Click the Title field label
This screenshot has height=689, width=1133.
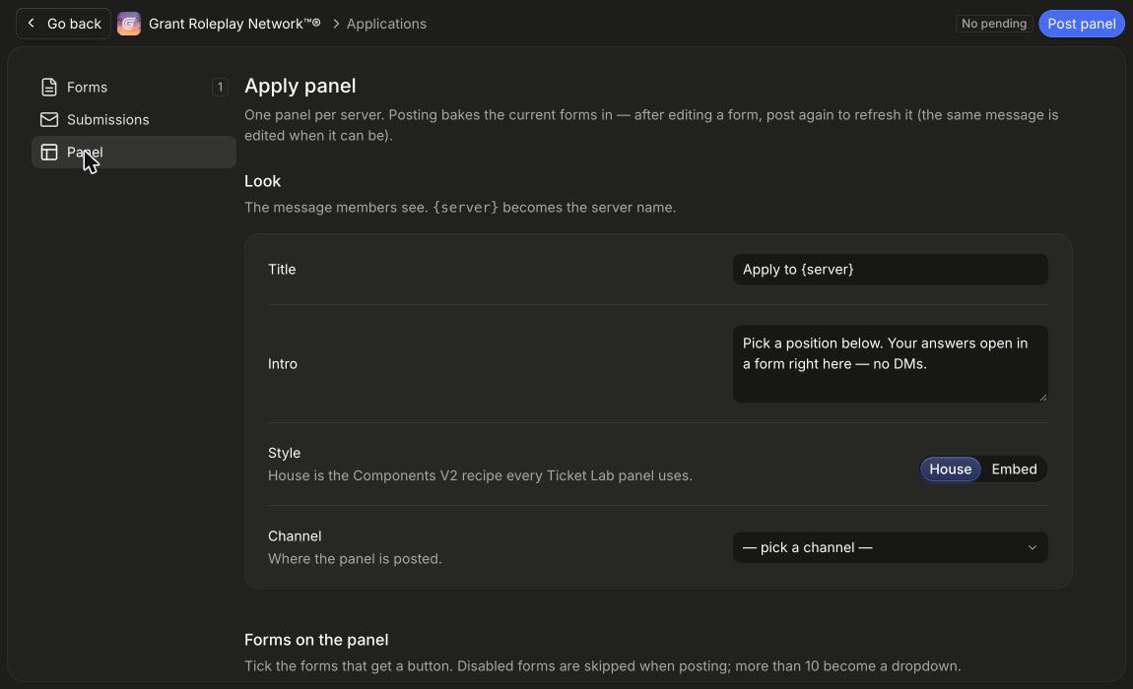282,270
